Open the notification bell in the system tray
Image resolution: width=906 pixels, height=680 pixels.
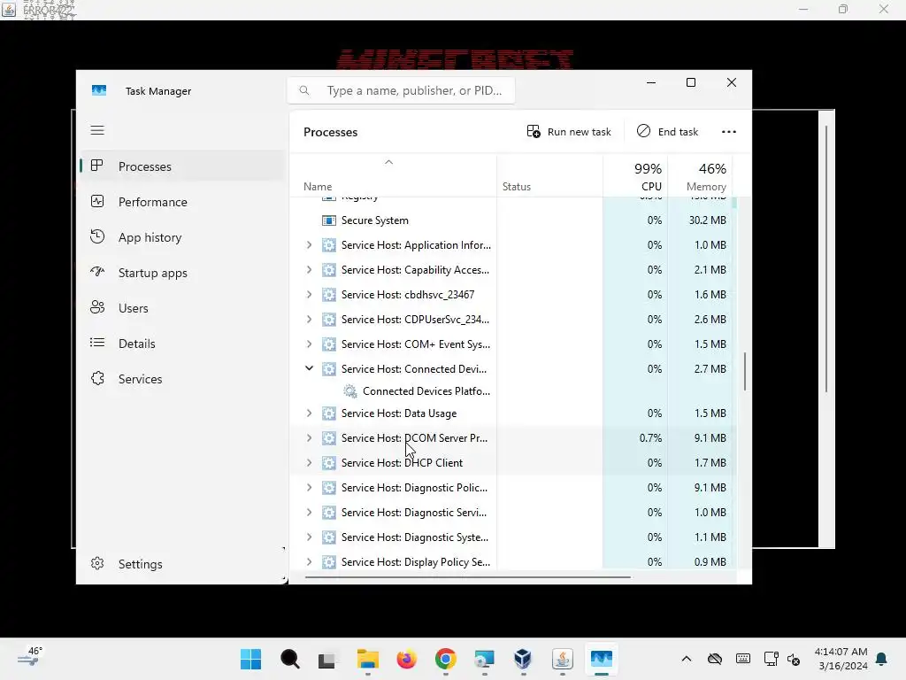click(x=882, y=659)
